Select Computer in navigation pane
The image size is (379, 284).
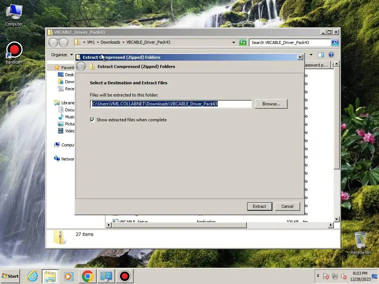click(x=64, y=145)
